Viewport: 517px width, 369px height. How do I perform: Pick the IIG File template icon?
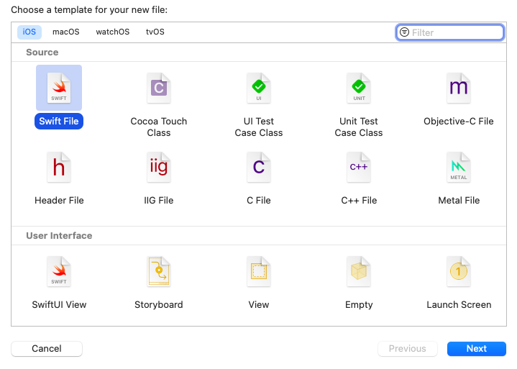tap(159, 167)
